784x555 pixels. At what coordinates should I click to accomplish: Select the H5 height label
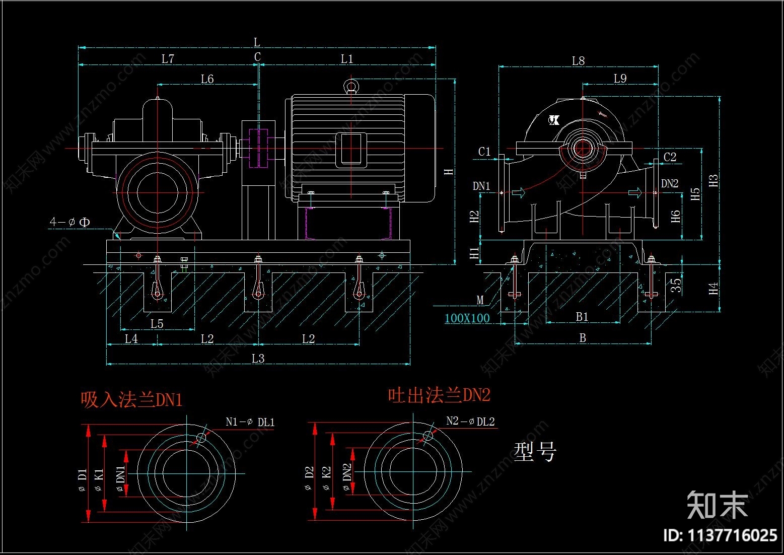point(695,194)
